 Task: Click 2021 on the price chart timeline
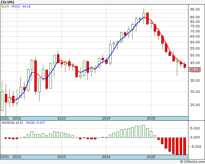(5, 118)
